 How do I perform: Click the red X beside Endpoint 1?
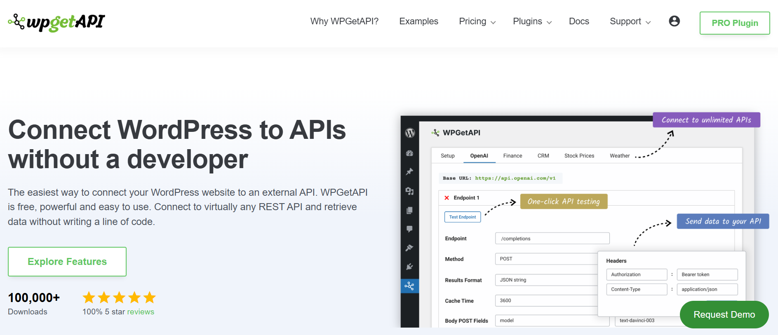coord(447,198)
